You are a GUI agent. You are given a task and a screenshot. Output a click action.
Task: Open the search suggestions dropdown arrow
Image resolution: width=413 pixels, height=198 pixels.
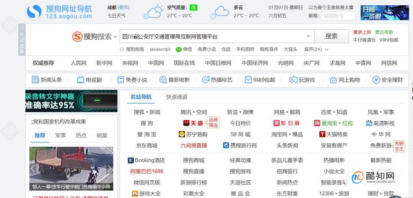(x=308, y=37)
